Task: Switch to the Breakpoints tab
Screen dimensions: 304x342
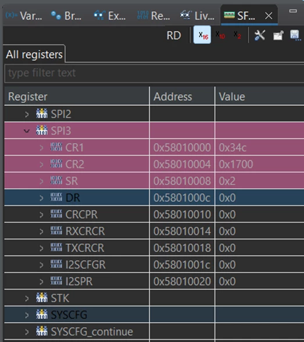Action: pyautogui.click(x=66, y=16)
